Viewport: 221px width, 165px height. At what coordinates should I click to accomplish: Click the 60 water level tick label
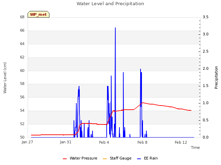point(22,70)
